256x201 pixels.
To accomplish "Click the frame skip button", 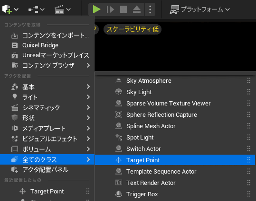I will click(110, 9).
